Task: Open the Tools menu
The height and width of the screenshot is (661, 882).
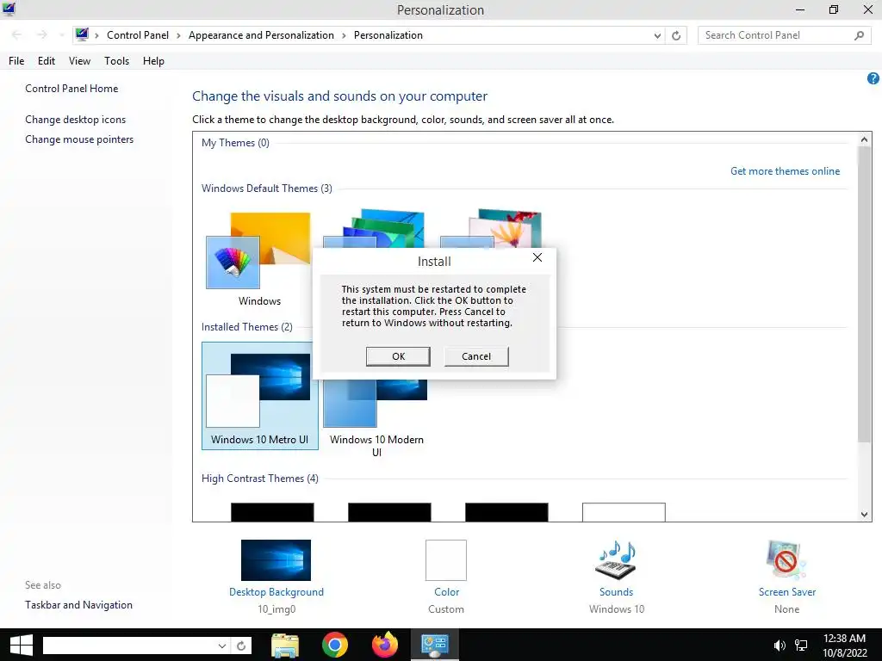Action: click(x=116, y=61)
